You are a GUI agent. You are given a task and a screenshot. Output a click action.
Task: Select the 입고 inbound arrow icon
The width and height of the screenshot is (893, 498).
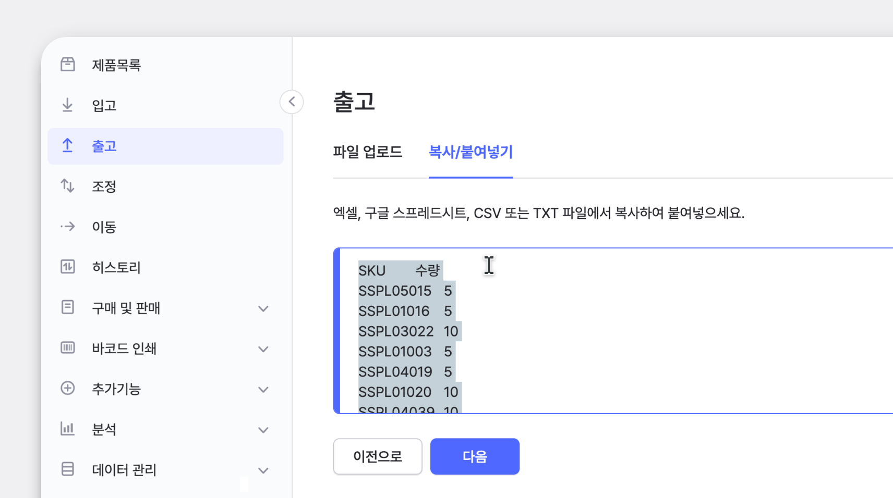click(x=67, y=105)
